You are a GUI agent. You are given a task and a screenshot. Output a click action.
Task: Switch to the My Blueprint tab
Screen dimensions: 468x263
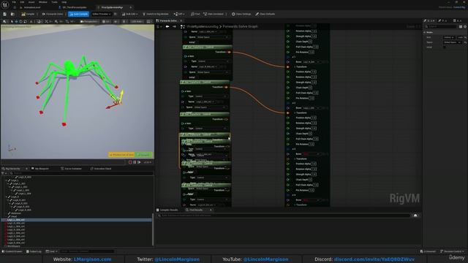pos(40,169)
